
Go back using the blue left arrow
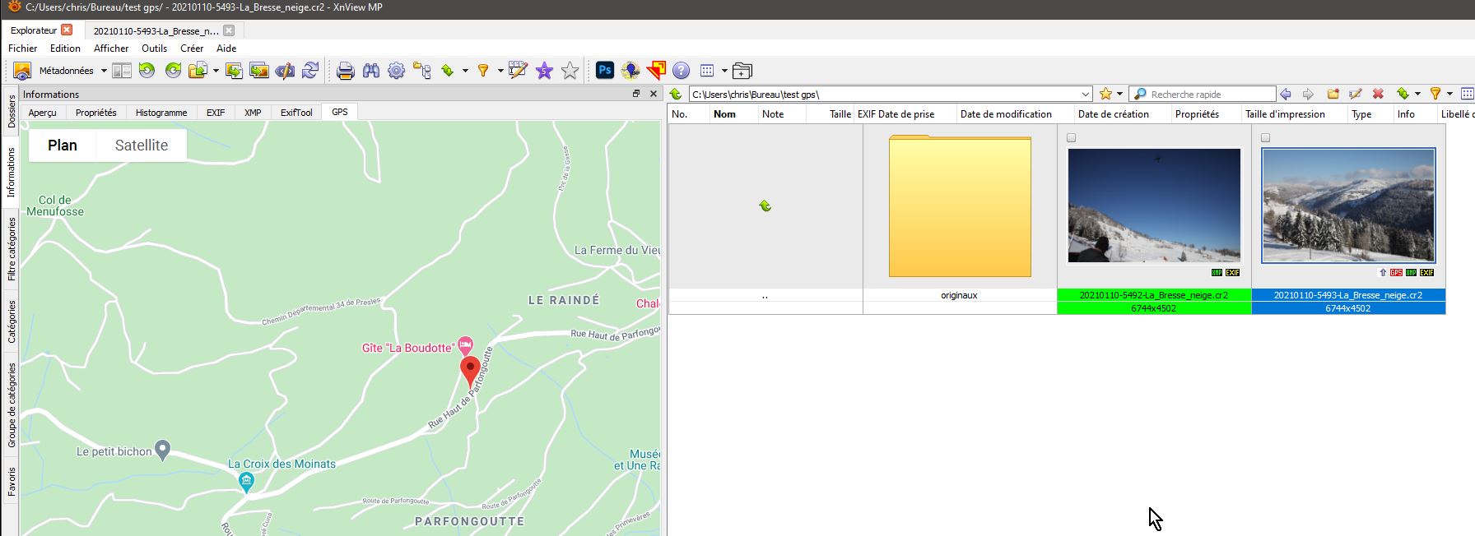1286,95
